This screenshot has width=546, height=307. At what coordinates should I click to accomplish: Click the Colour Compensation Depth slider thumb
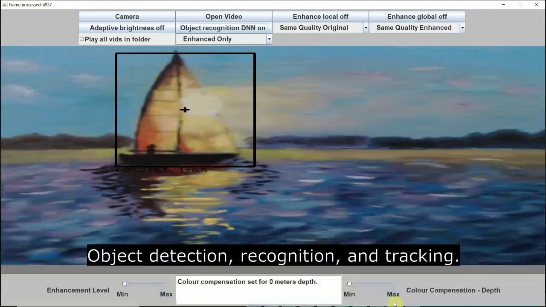(x=349, y=284)
